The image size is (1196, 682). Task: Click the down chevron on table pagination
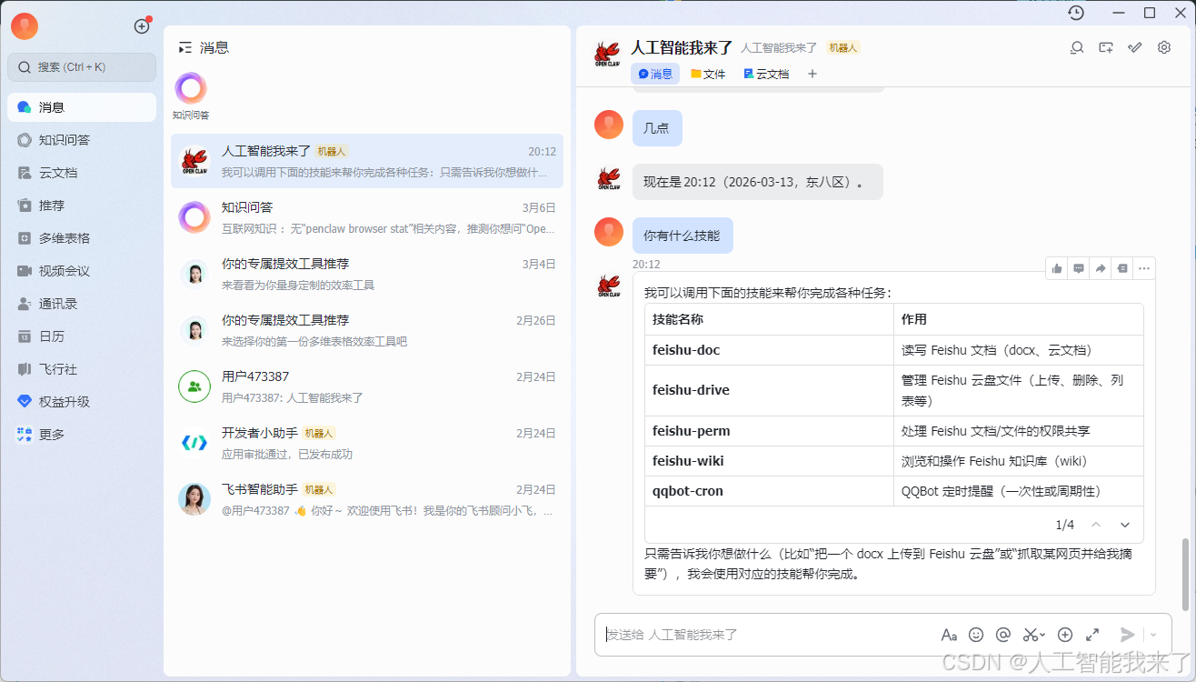[1125, 525]
